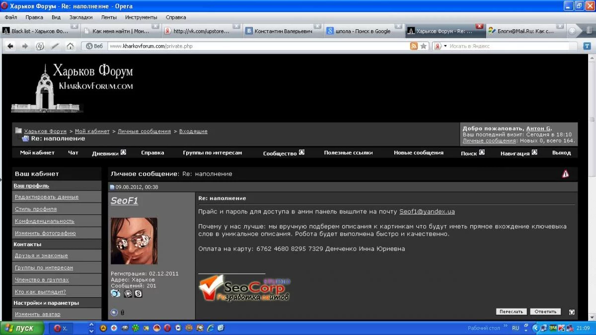The height and width of the screenshot is (335, 596).
Task: Reload the page with the refresh icon
Action: [x=40, y=46]
